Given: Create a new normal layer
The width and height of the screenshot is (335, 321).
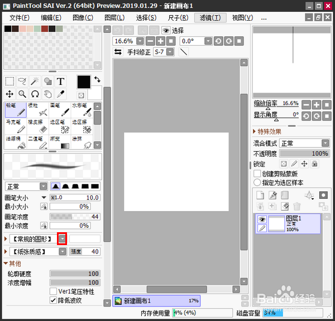Looking at the screenshot, I should (x=260, y=195).
